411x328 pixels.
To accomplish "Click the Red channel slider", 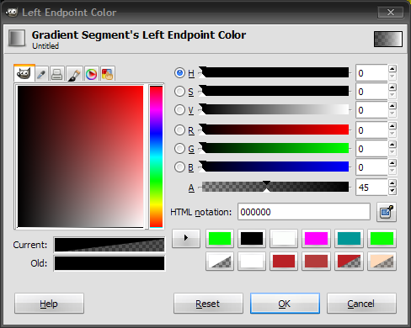I will (275, 130).
